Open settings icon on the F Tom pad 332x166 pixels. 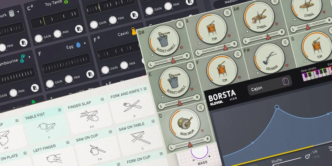point(237,54)
